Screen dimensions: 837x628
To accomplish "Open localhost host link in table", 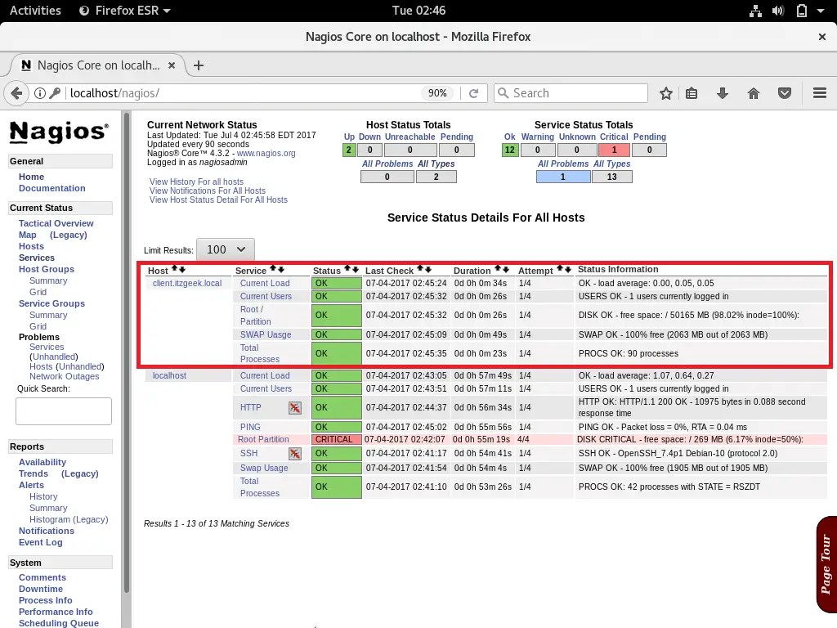I will [169, 376].
